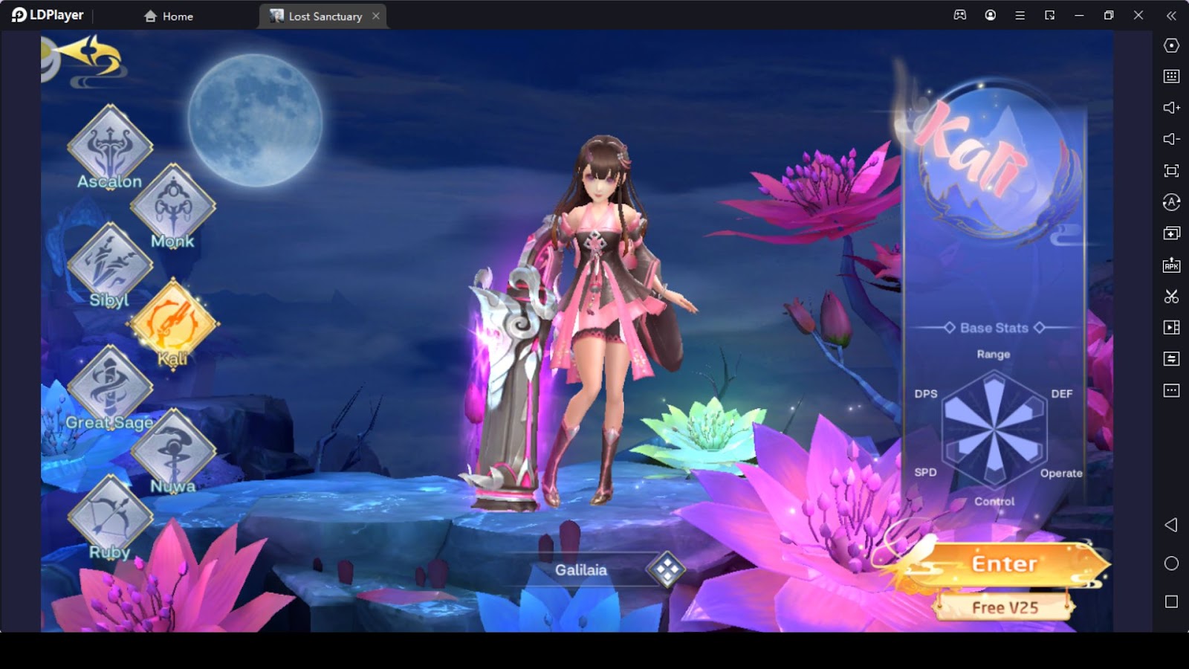Toggle the LDPlayer mini window mode
The width and height of the screenshot is (1189, 669).
[1049, 15]
